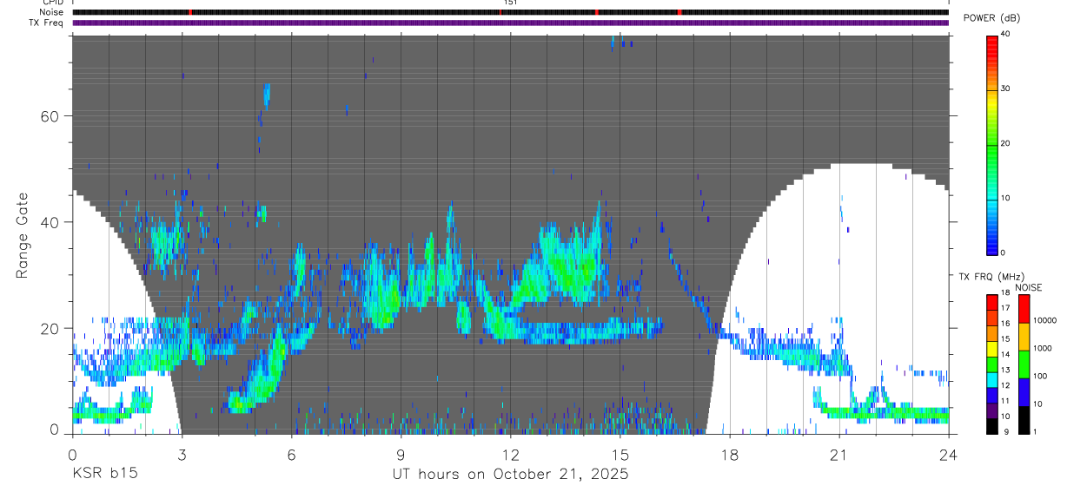Image resolution: width=1067 pixels, height=492 pixels.
Task: Click the TX Freq row label at top left
Action: (x=48, y=23)
